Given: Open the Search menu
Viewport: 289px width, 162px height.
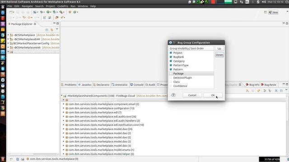Looking at the screenshot, I should point(39,6).
